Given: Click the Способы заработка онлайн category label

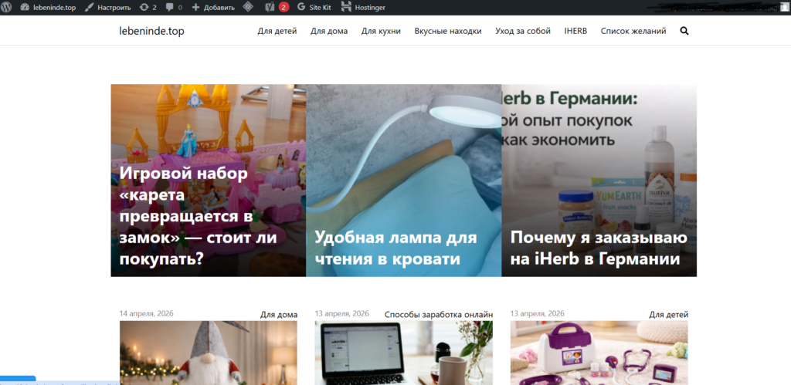Looking at the screenshot, I should 439,315.
